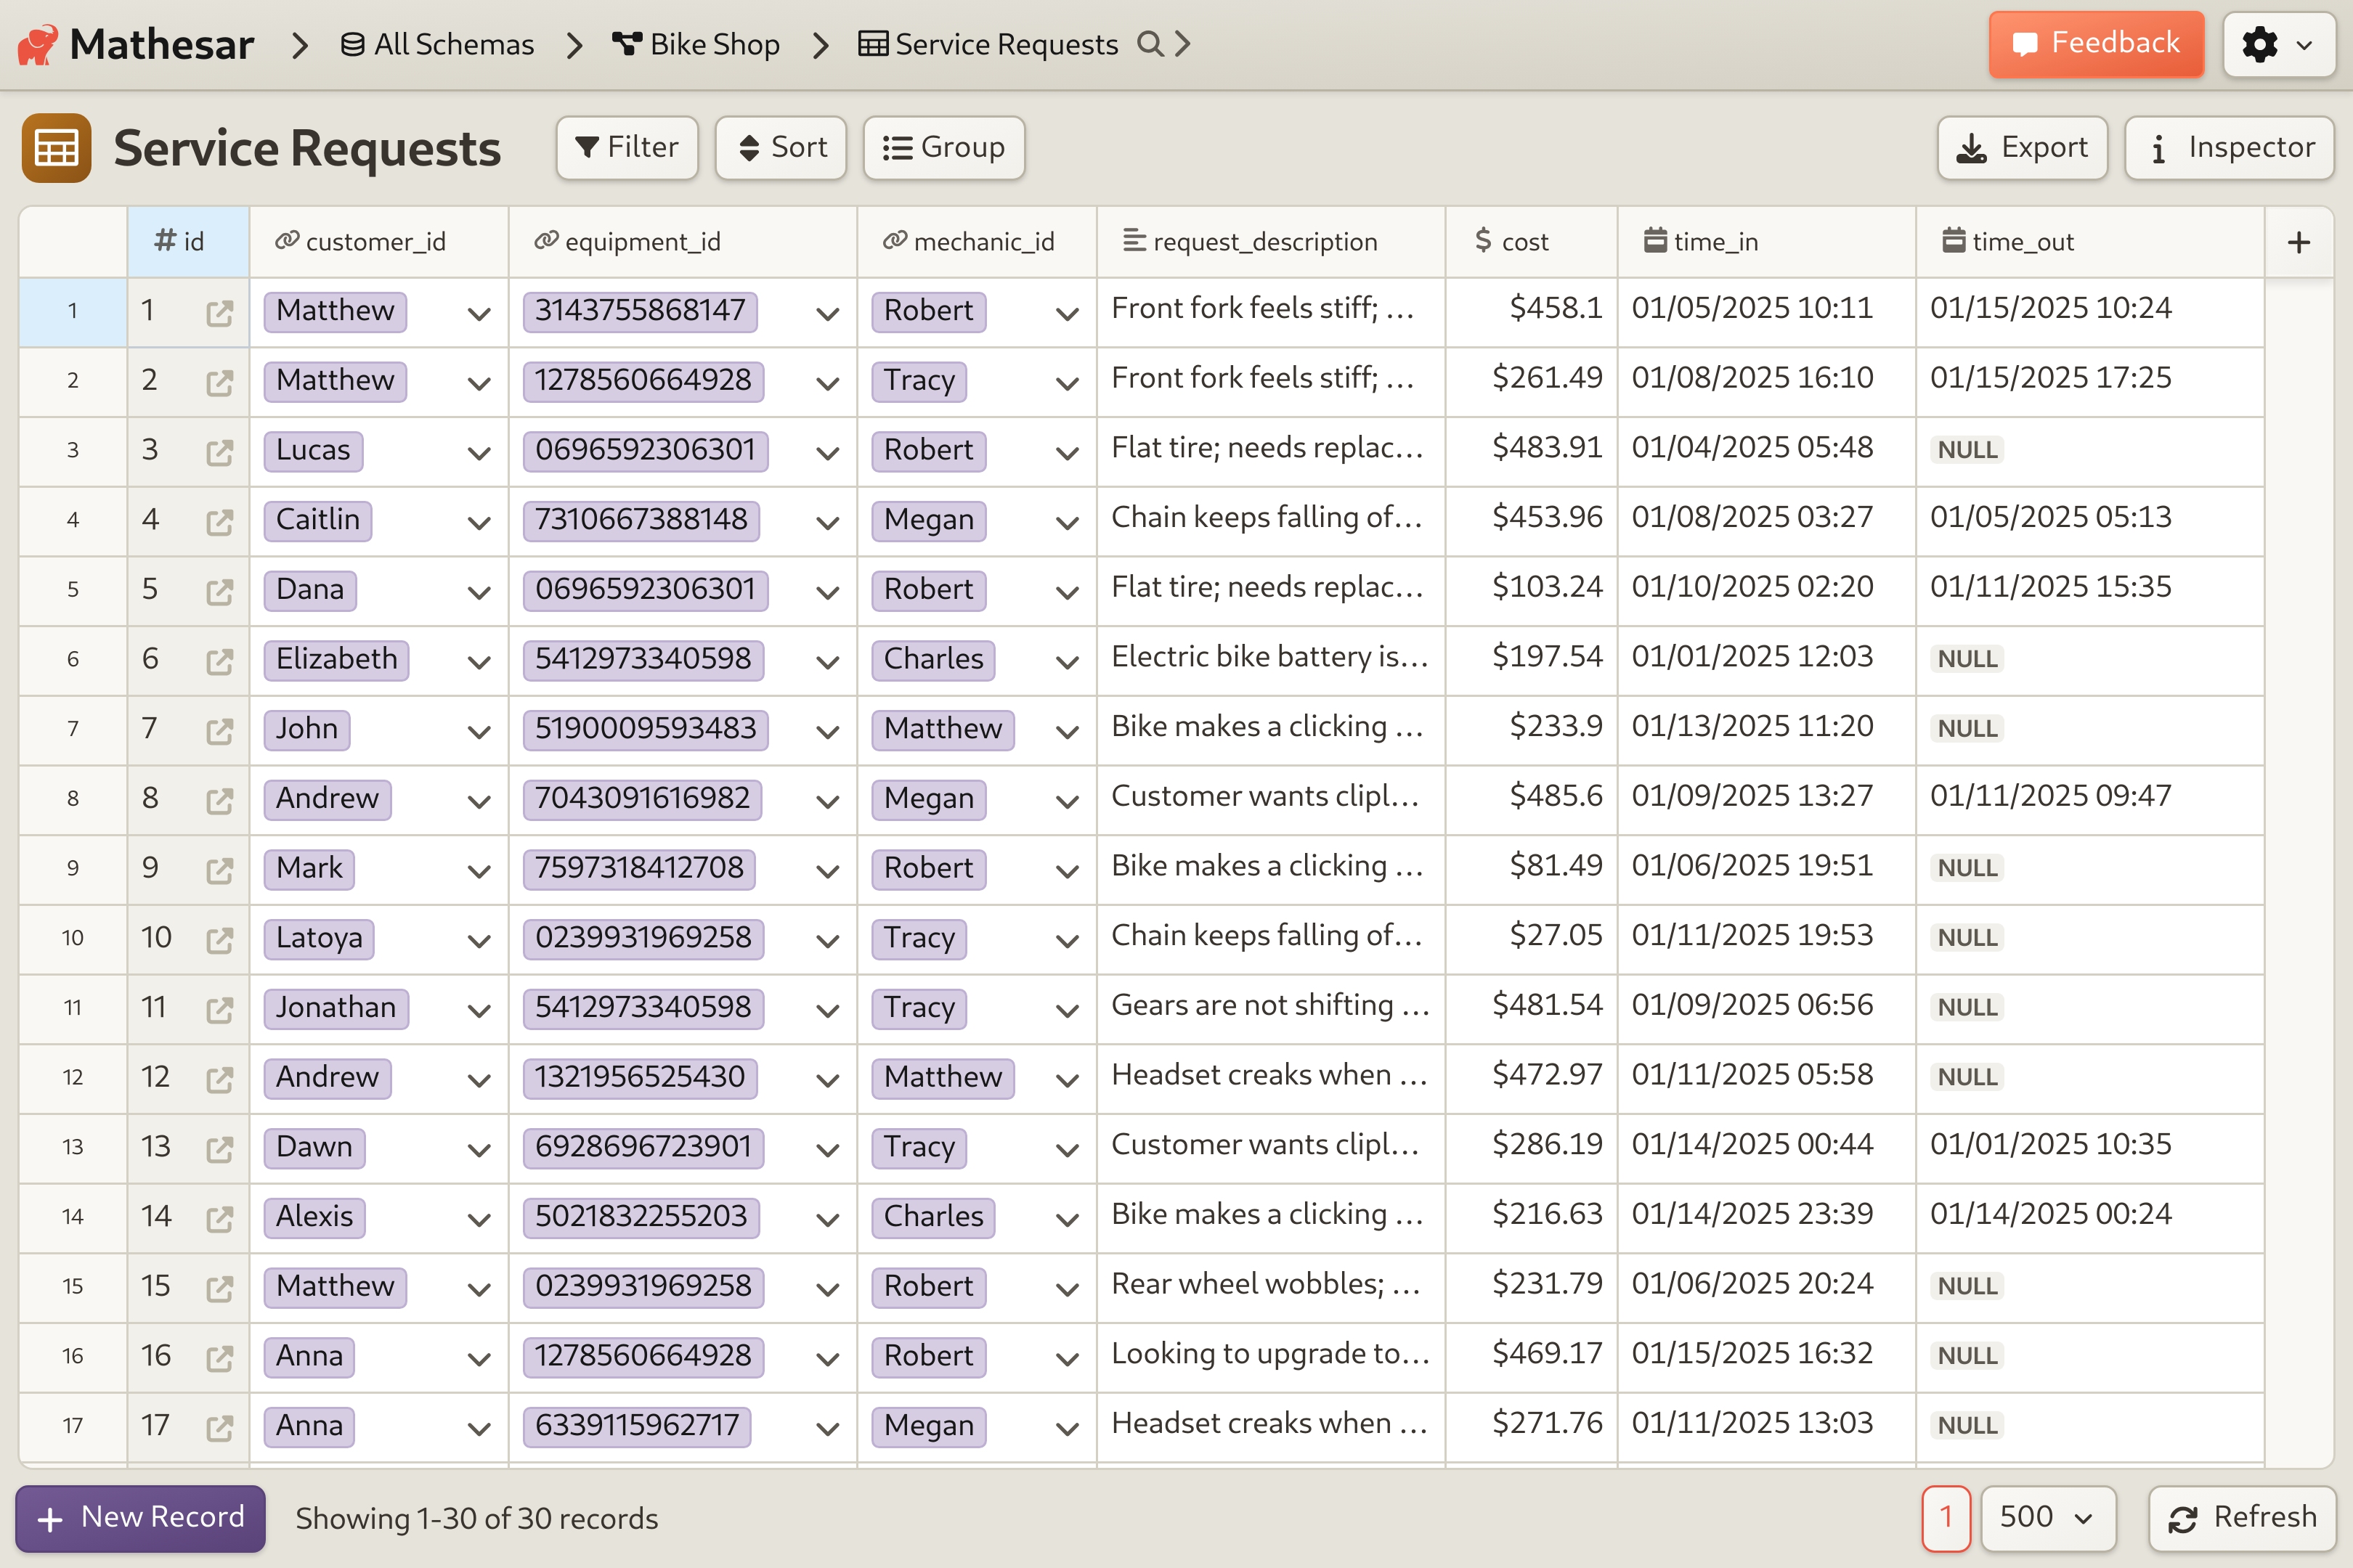This screenshot has width=2353, height=1568.
Task: Open record 5 via its link icon
Action: pos(219,592)
